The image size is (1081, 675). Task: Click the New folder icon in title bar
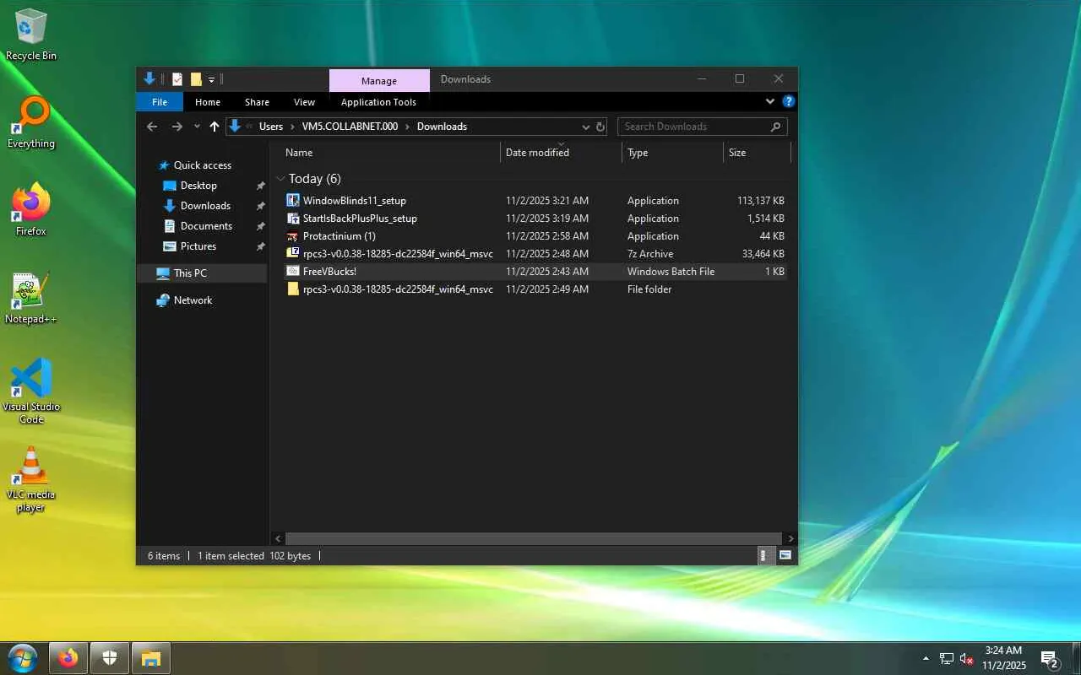(196, 79)
